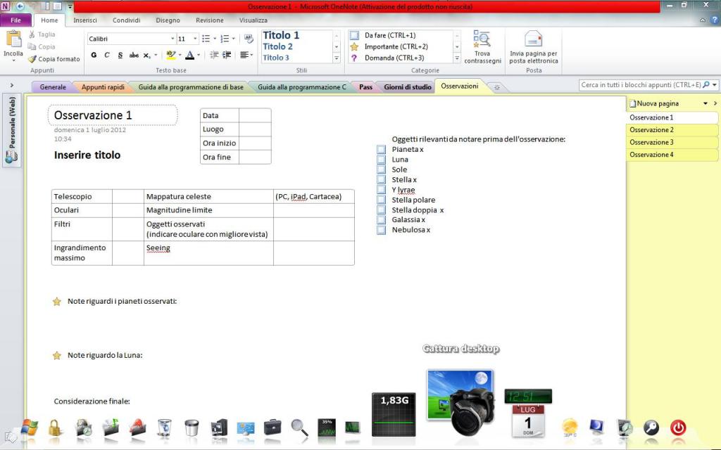Go back with the quick access arrow
This screenshot has width=721, height=450.
pyautogui.click(x=20, y=6)
